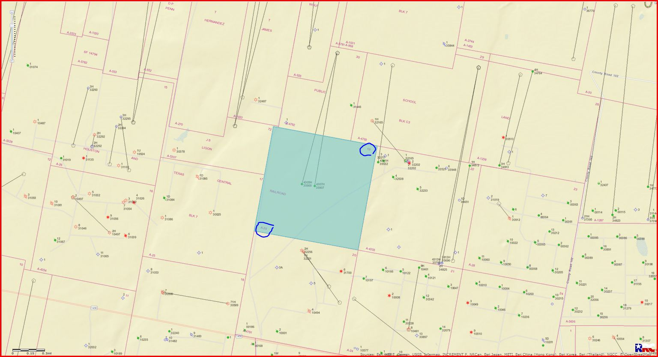This screenshot has height=357, width=658.
Task: Click the 3H 32293 well circle
Action: pyautogui.click(x=88, y=88)
